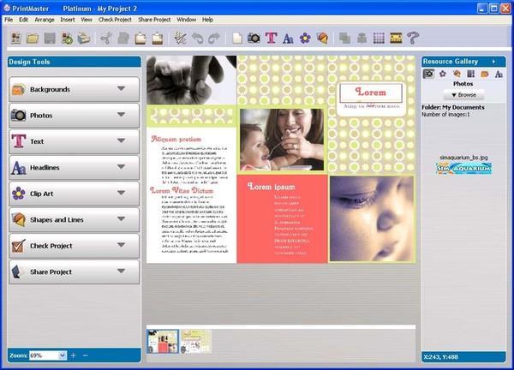Select the clip art flower icon in Resource Gallery
The width and height of the screenshot is (514, 370).
click(x=443, y=74)
